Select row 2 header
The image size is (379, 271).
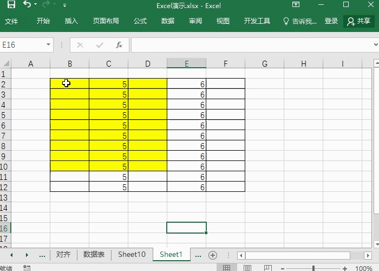pos(5,83)
